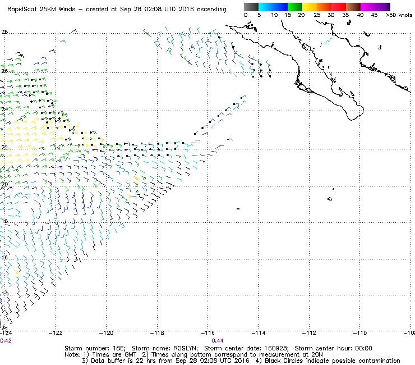The width and height of the screenshot is (415, 365).
Task: Click the longitude label '-112'
Action: coord(309,332)
